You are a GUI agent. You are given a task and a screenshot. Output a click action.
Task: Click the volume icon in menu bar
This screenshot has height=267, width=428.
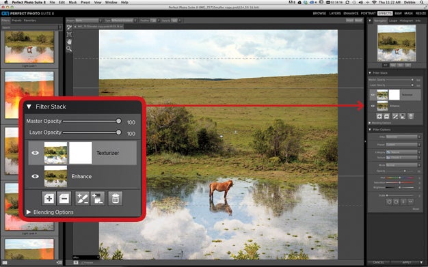point(361,2)
